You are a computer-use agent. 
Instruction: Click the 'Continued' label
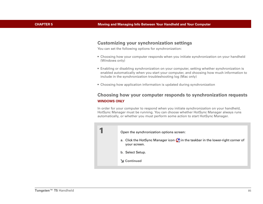(133, 161)
